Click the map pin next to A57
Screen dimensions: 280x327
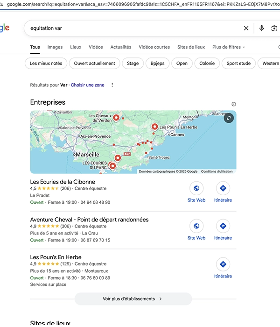118,158
